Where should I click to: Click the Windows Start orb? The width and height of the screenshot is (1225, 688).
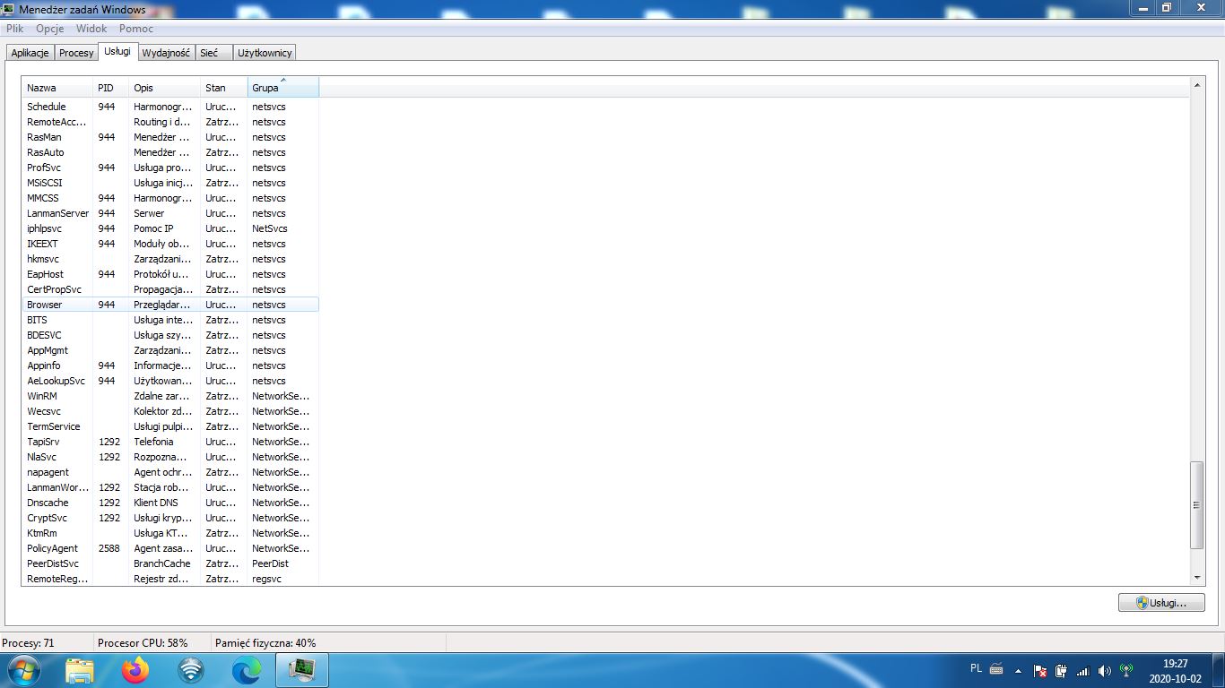pyautogui.click(x=23, y=670)
